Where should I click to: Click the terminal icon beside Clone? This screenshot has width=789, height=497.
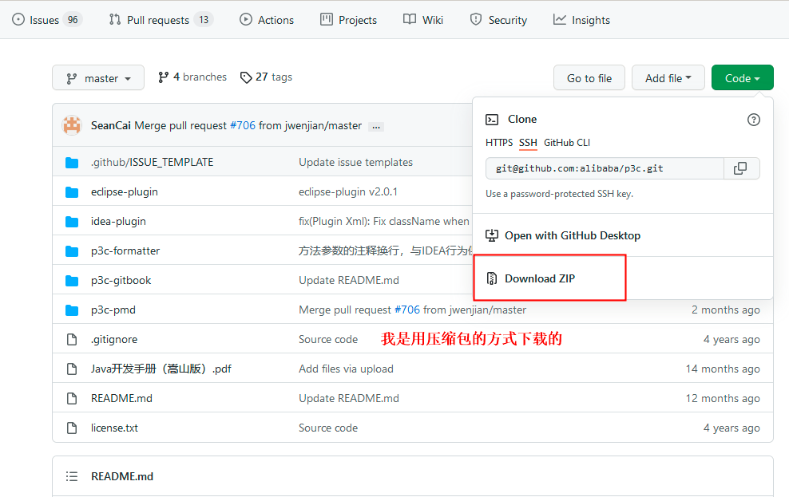492,120
